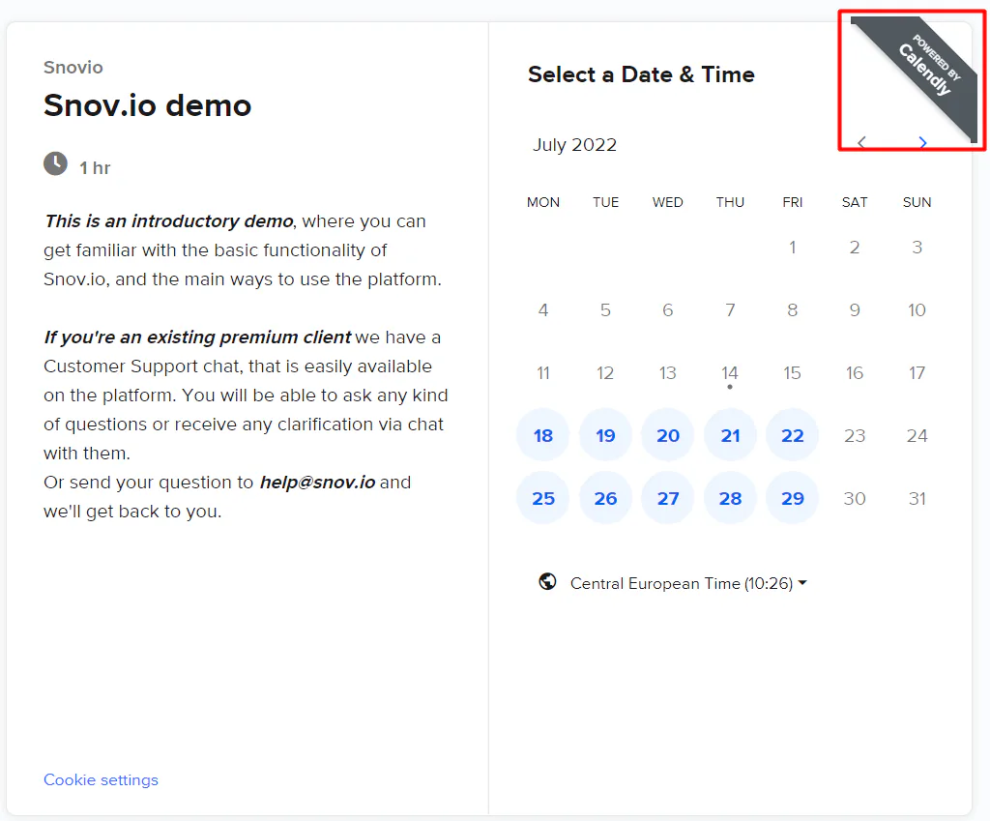Viewport: 990px width, 821px height.
Task: Click the Snov.io demo heading
Action: pyautogui.click(x=147, y=104)
